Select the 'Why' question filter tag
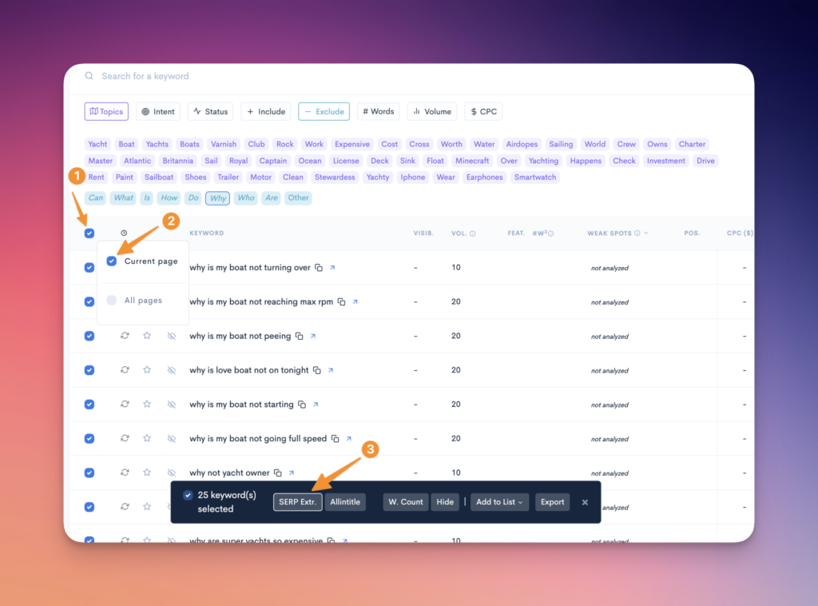 [217, 198]
